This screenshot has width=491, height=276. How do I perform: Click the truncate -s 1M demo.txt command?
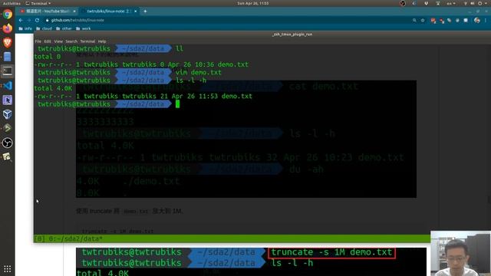click(331, 252)
